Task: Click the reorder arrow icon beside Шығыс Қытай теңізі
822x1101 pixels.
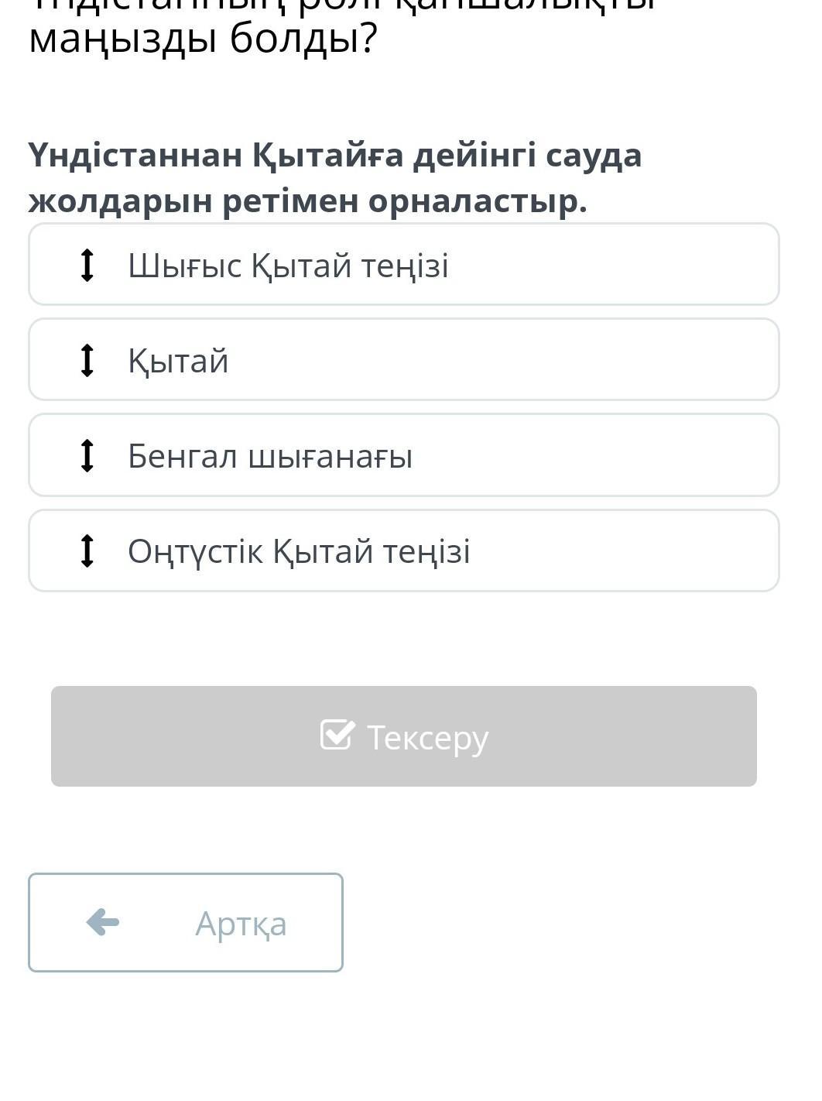Action: (87, 265)
